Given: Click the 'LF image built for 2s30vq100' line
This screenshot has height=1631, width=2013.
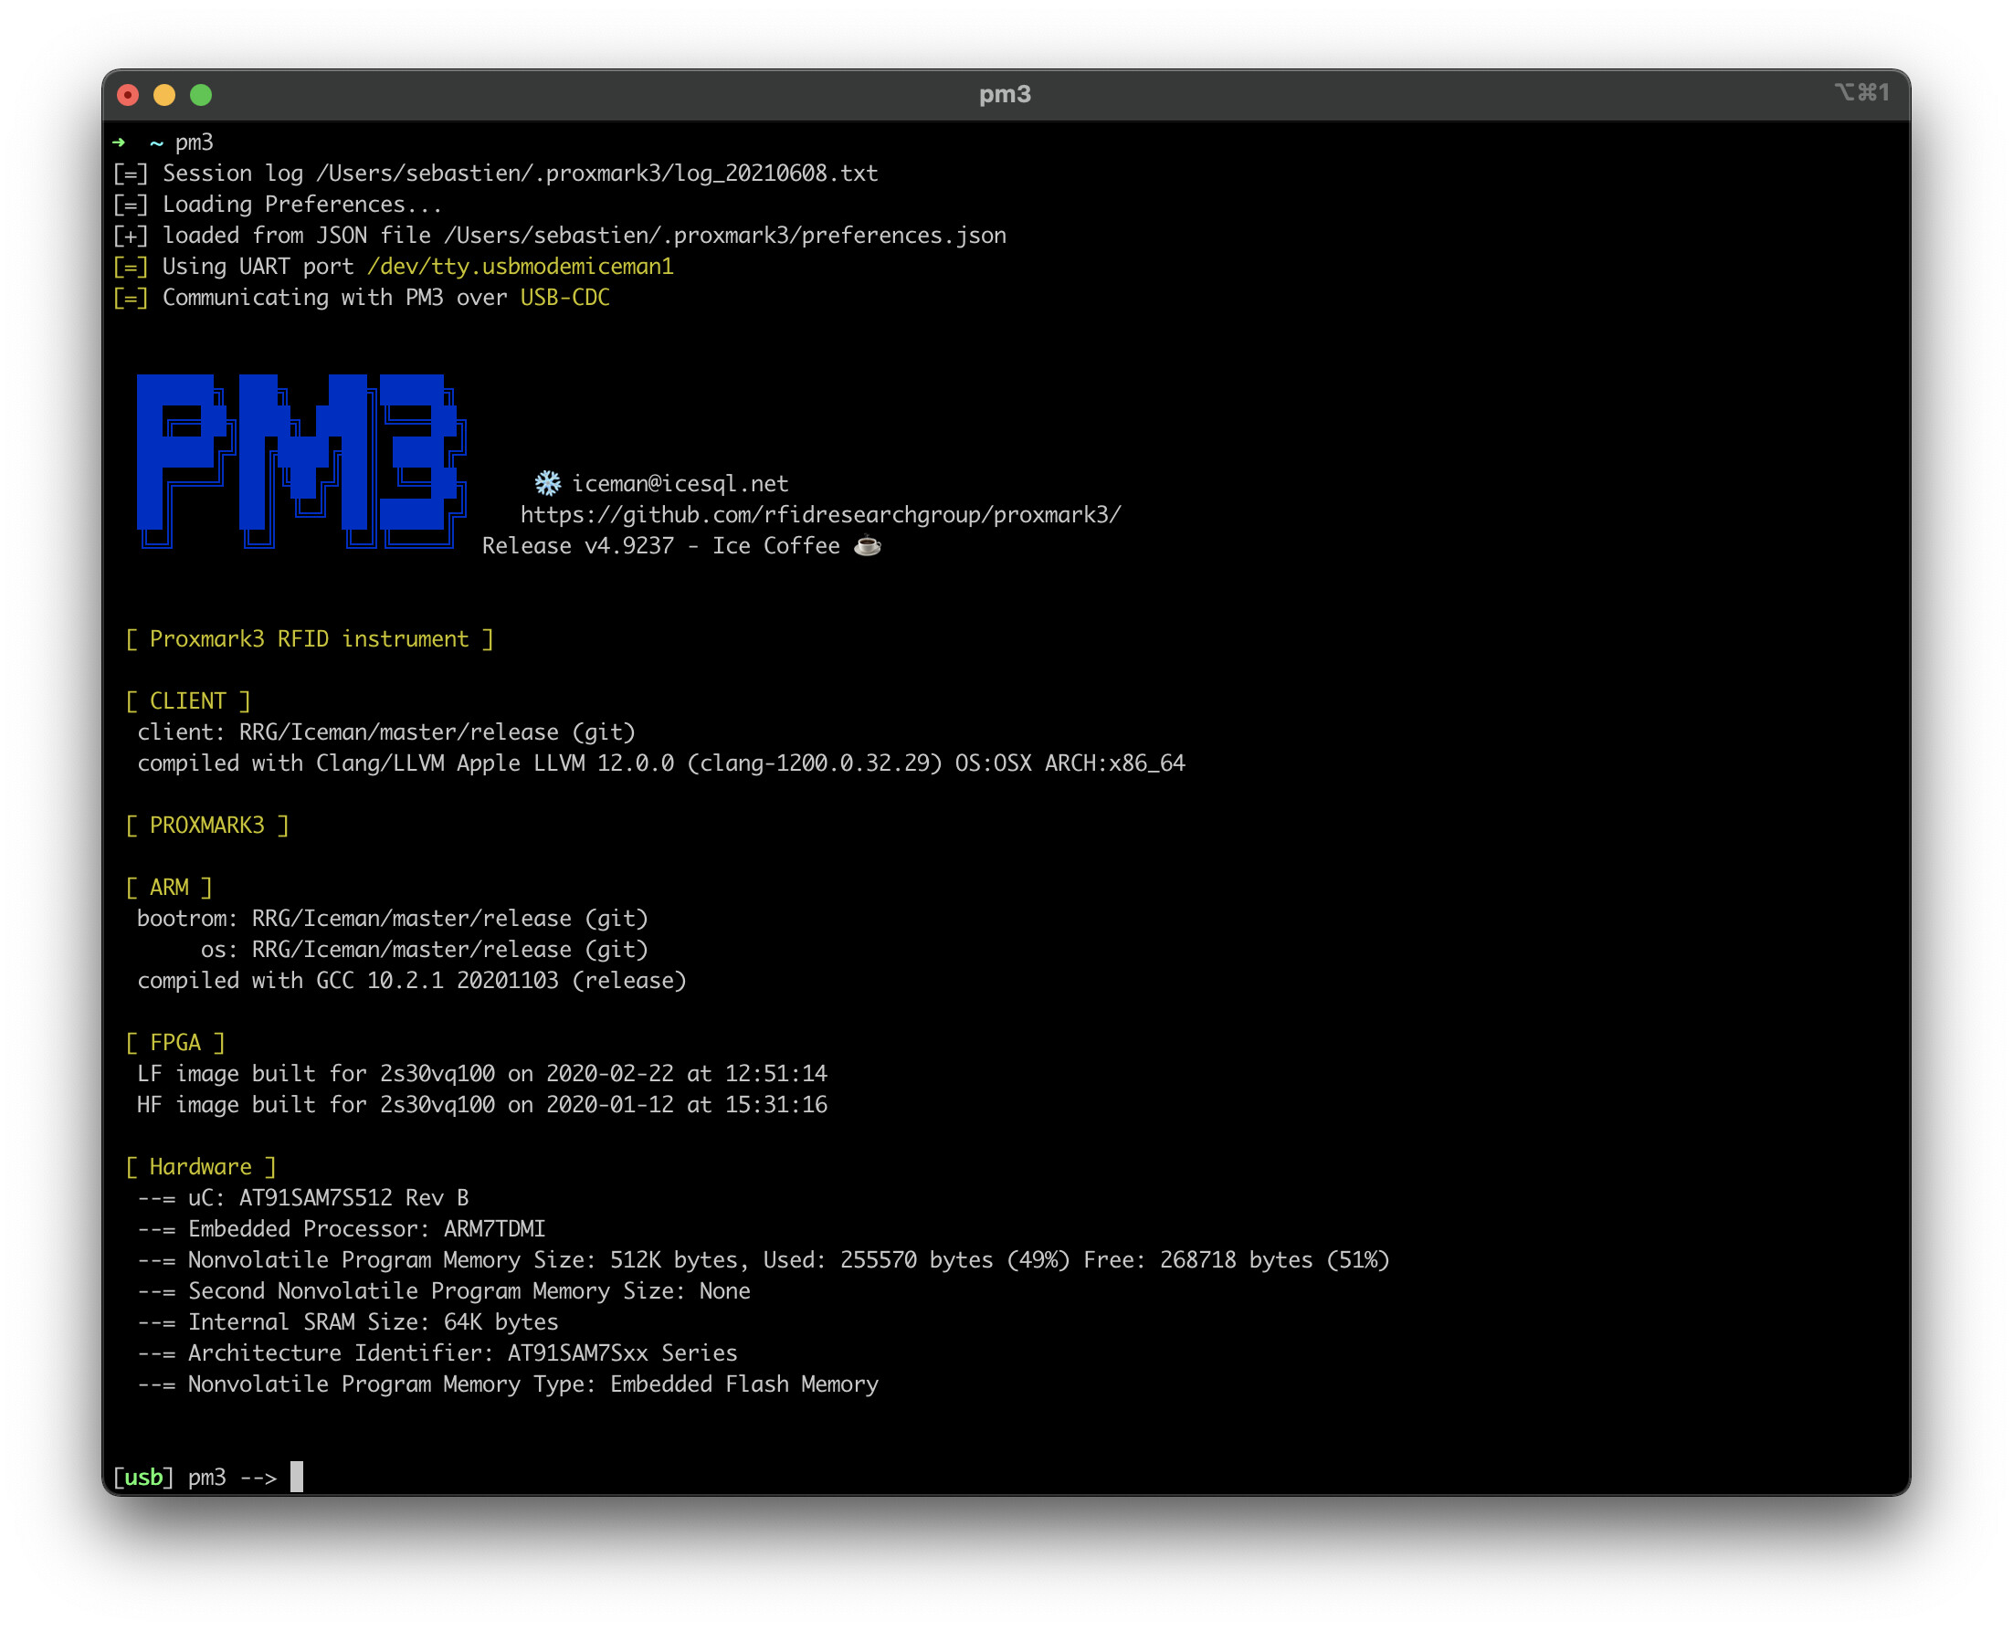Looking at the screenshot, I should pos(482,1074).
